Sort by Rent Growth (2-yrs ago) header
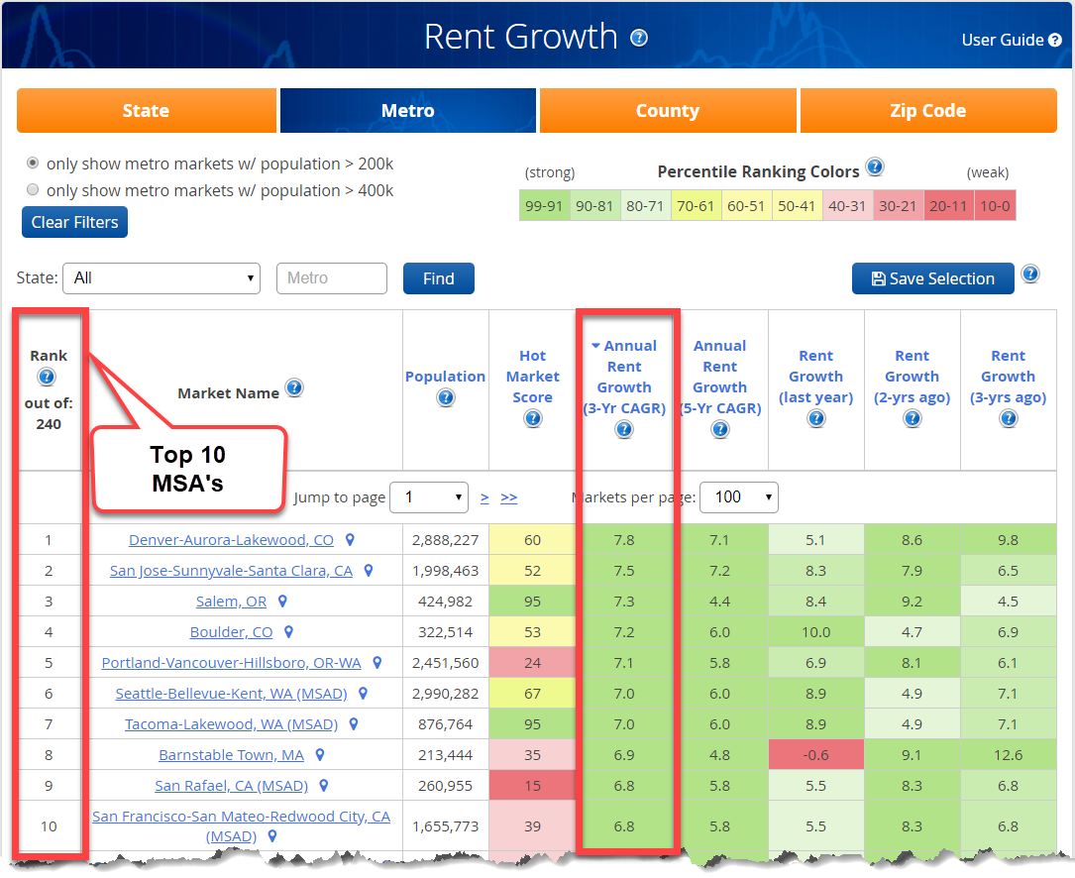This screenshot has height=878, width=1075. (x=912, y=377)
